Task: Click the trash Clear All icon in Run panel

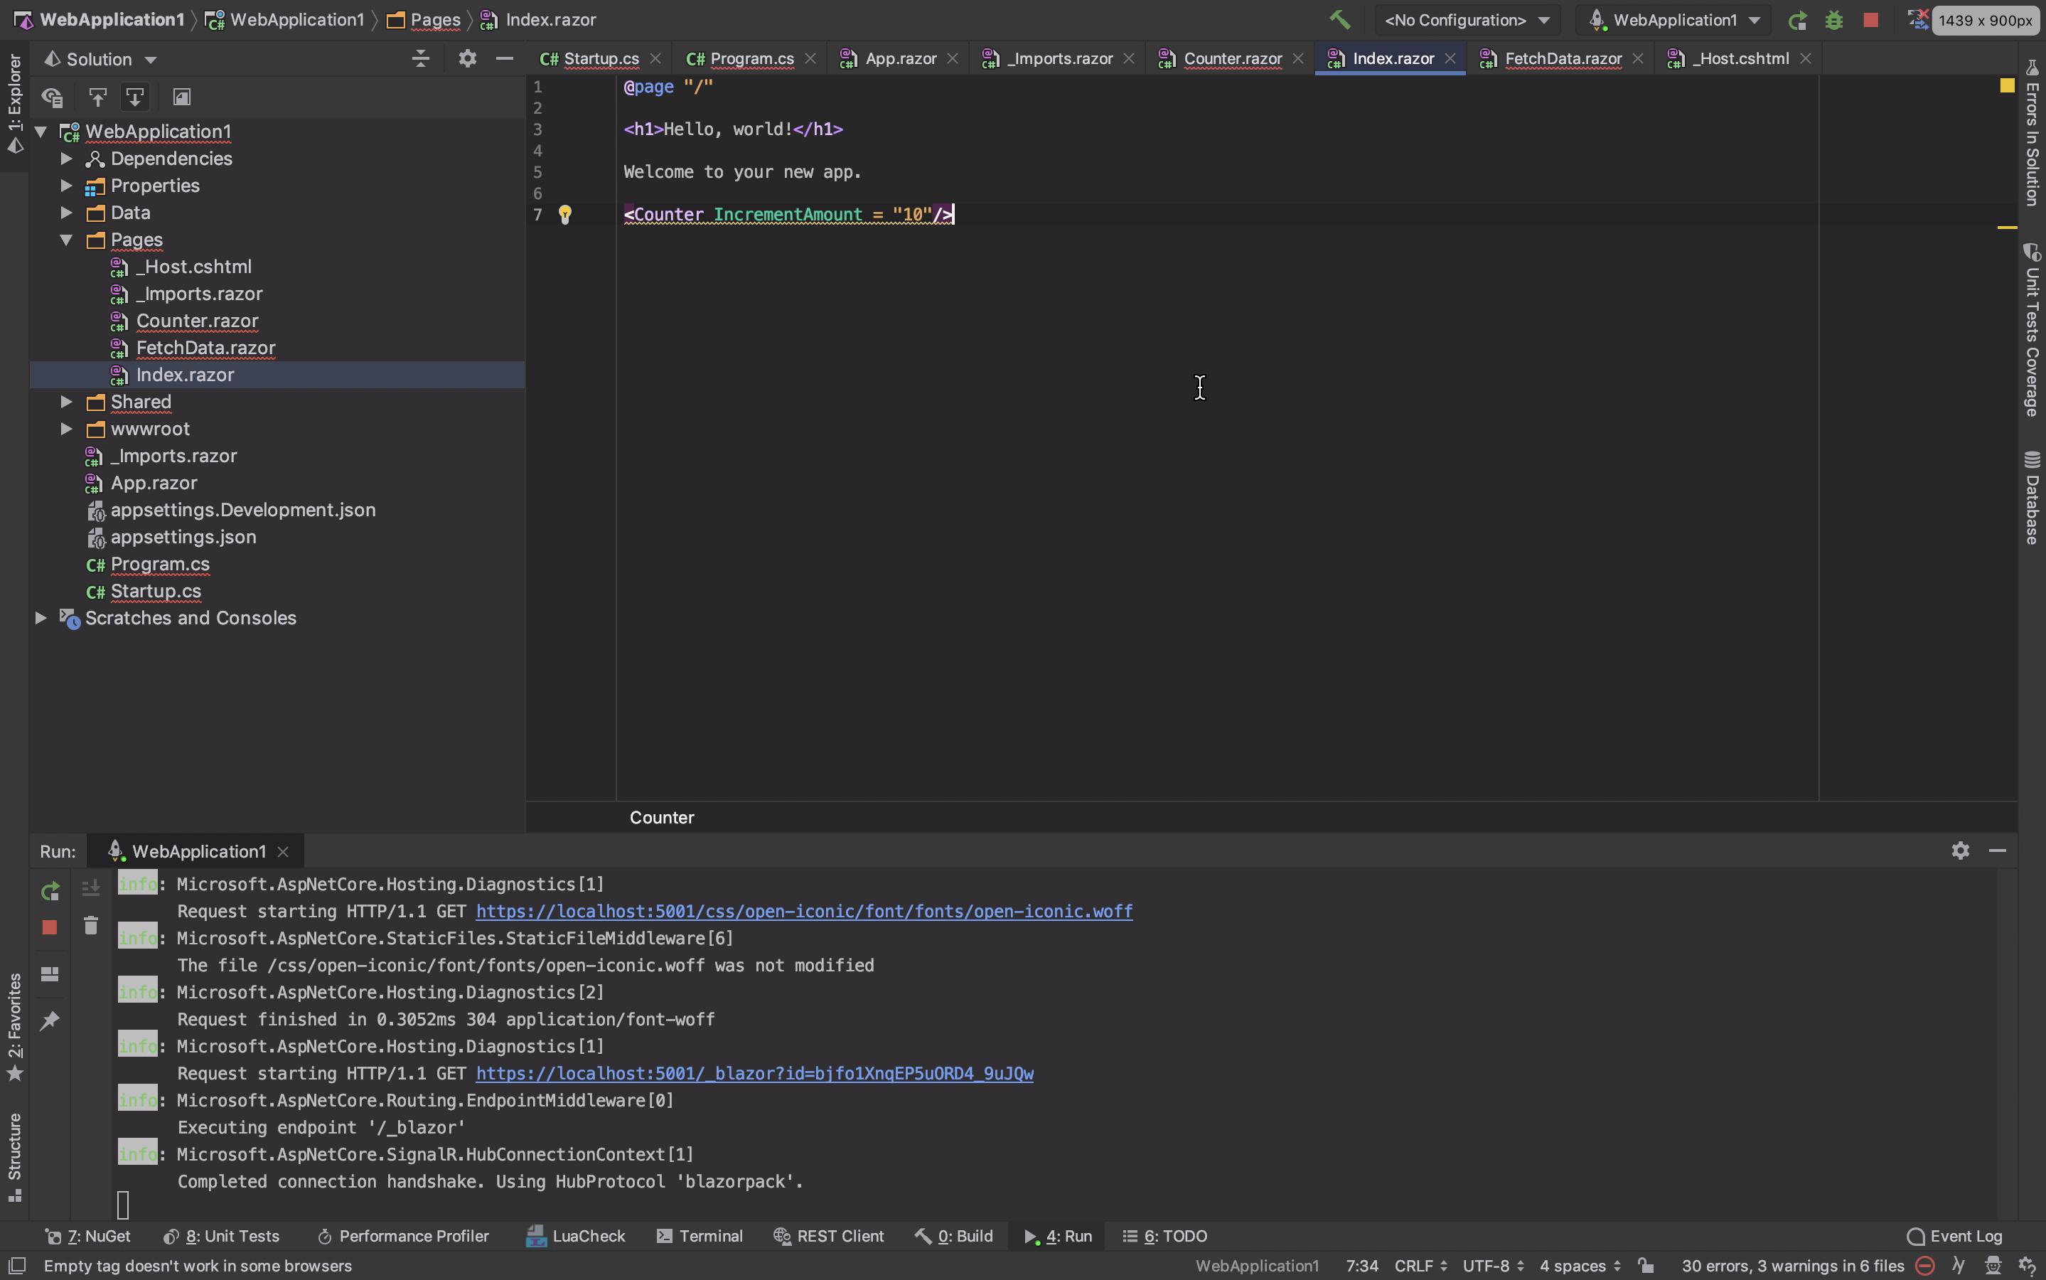Action: click(90, 925)
